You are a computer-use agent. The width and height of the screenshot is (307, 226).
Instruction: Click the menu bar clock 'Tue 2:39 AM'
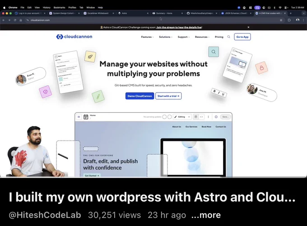(x=298, y=8)
